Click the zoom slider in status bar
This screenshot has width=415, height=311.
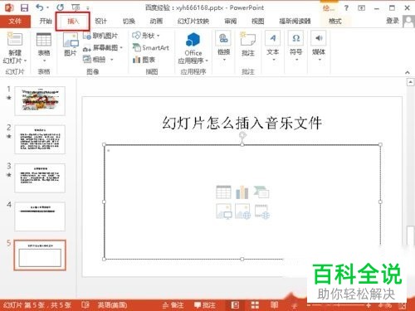pyautogui.click(x=338, y=305)
